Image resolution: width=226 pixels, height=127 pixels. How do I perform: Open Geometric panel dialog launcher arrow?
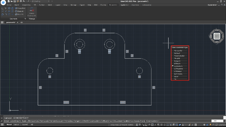[25, 19]
